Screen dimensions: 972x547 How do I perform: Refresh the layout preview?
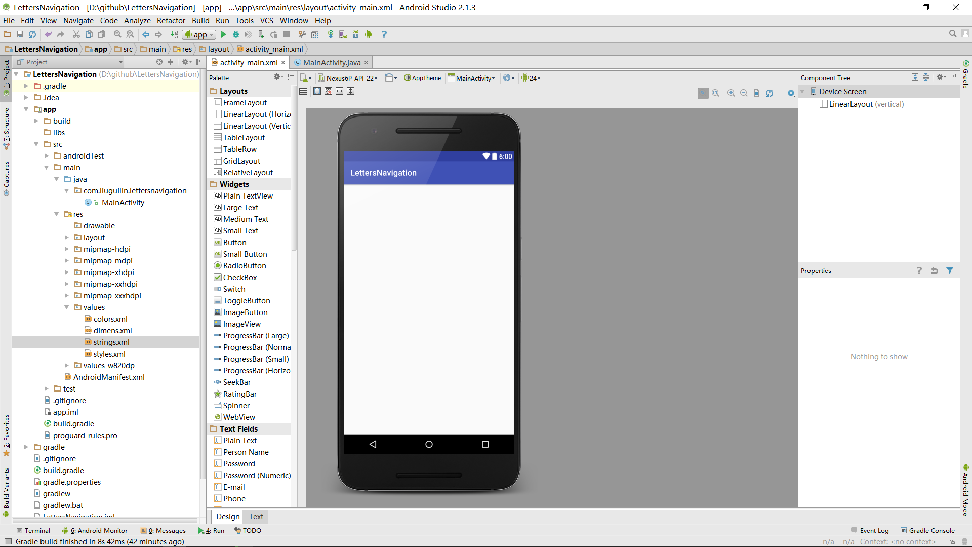coord(769,93)
